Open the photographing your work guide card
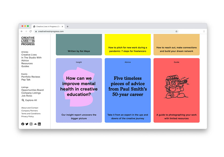Screen dimensions: 224x157 tap(177, 90)
